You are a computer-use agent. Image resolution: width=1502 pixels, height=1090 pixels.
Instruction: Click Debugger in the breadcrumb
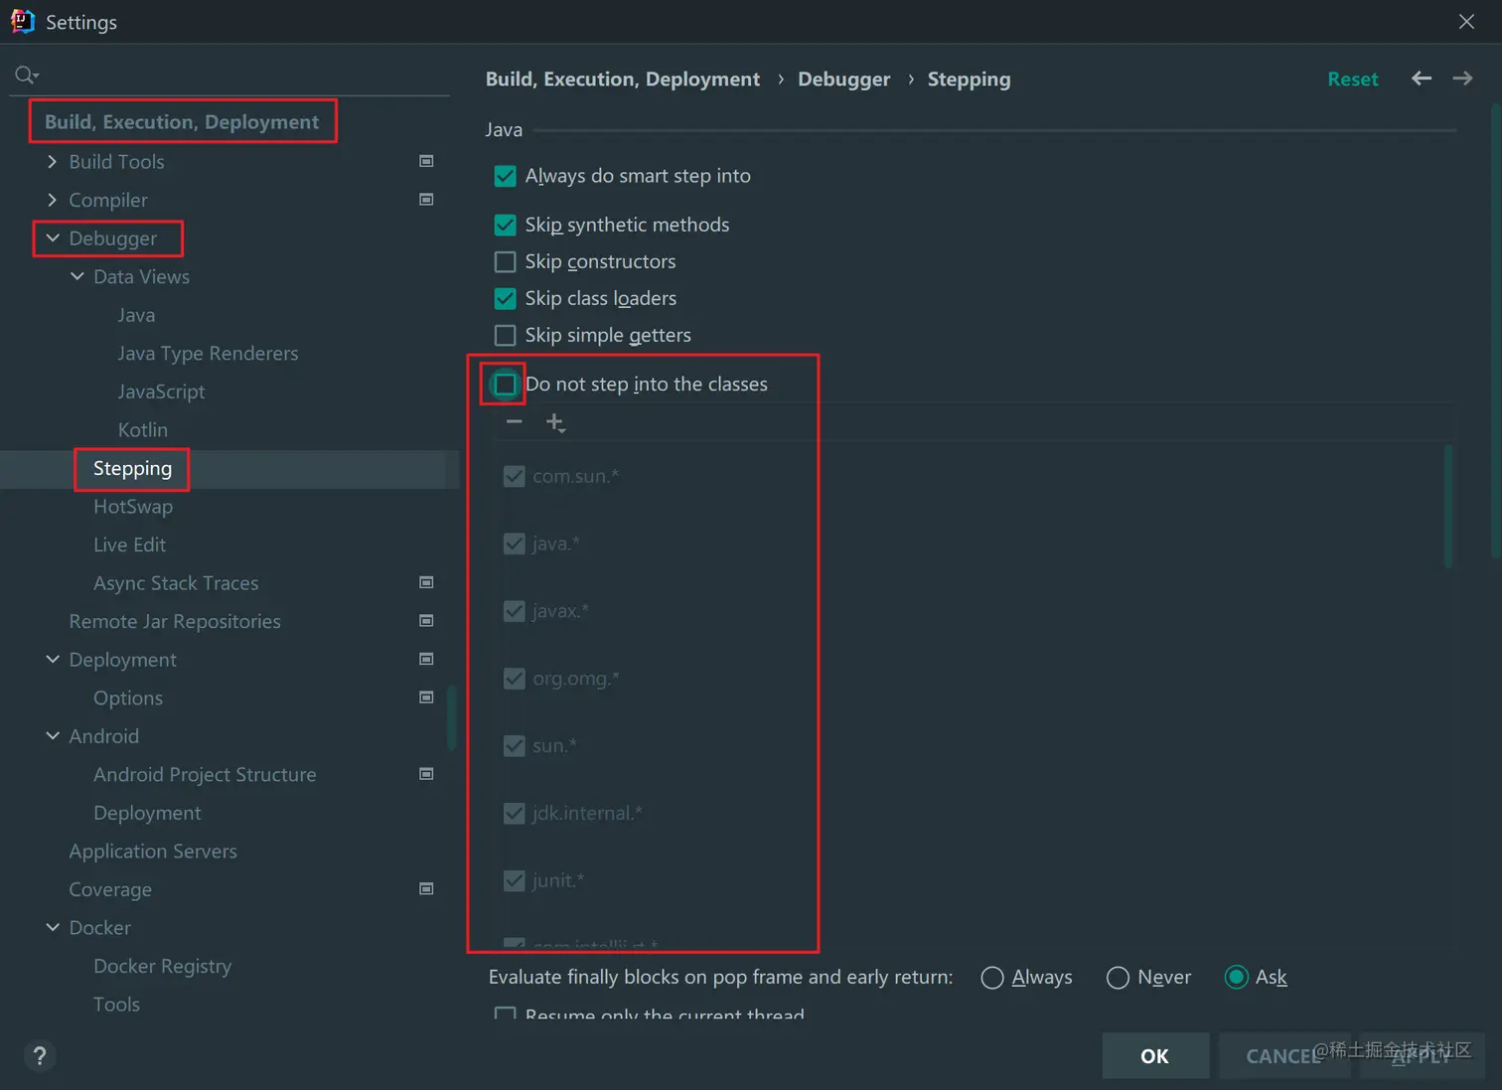844,79
